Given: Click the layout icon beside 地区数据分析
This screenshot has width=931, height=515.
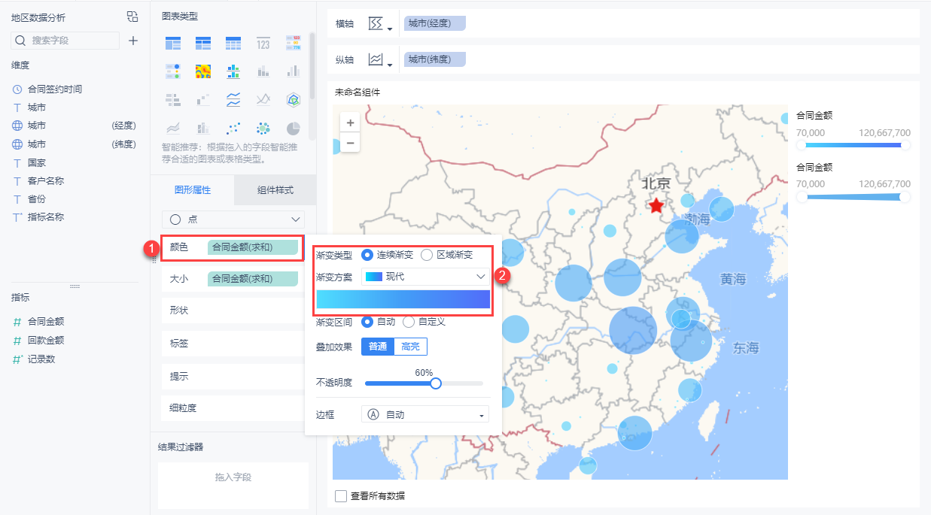Looking at the screenshot, I should pyautogui.click(x=132, y=17).
